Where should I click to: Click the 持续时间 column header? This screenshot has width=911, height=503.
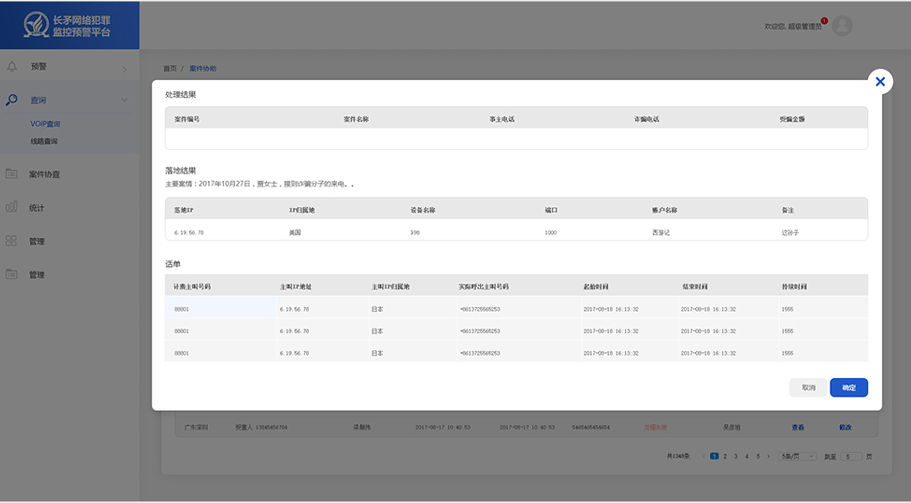click(794, 286)
